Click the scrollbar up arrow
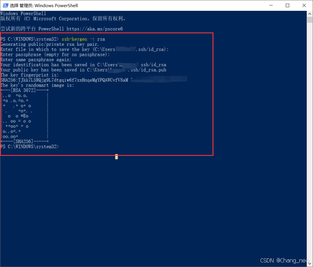Viewport: 313px width, 267px height. pos(309,14)
